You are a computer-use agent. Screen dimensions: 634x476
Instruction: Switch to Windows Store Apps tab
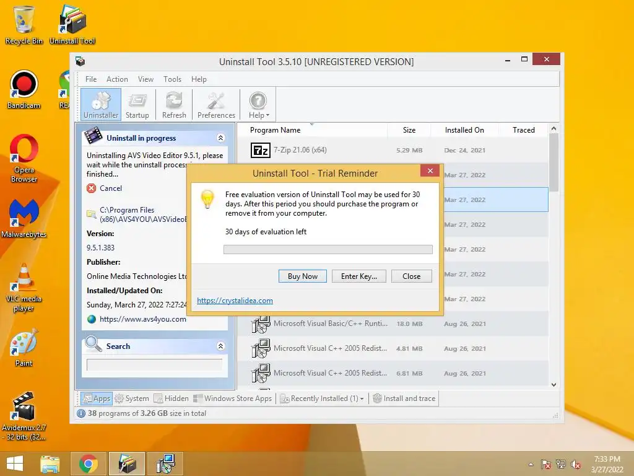pos(233,399)
